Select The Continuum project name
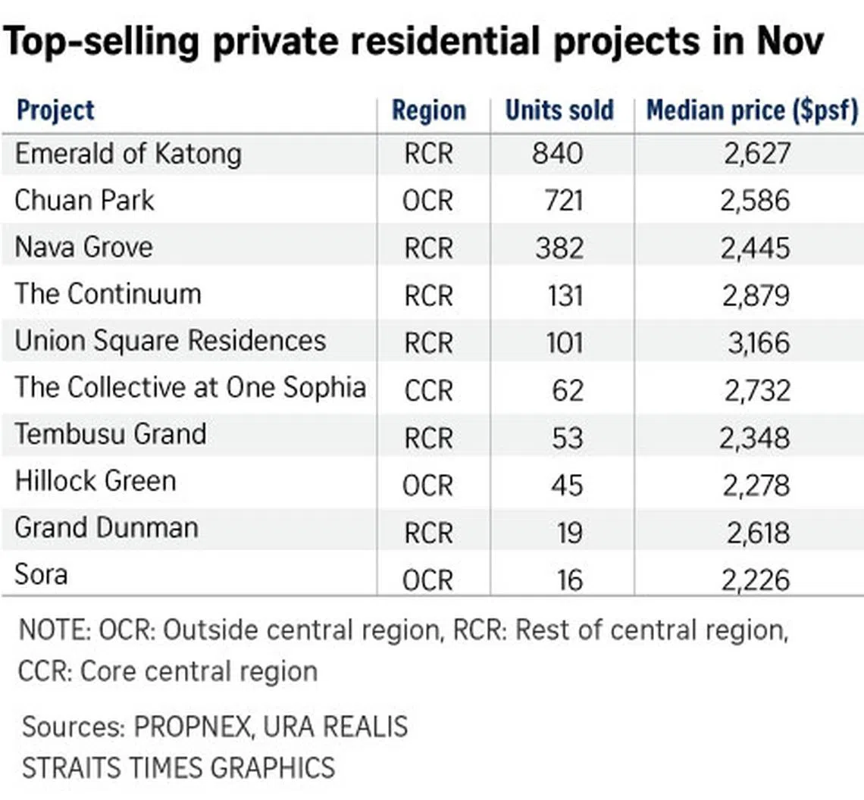The image size is (864, 800). (108, 294)
